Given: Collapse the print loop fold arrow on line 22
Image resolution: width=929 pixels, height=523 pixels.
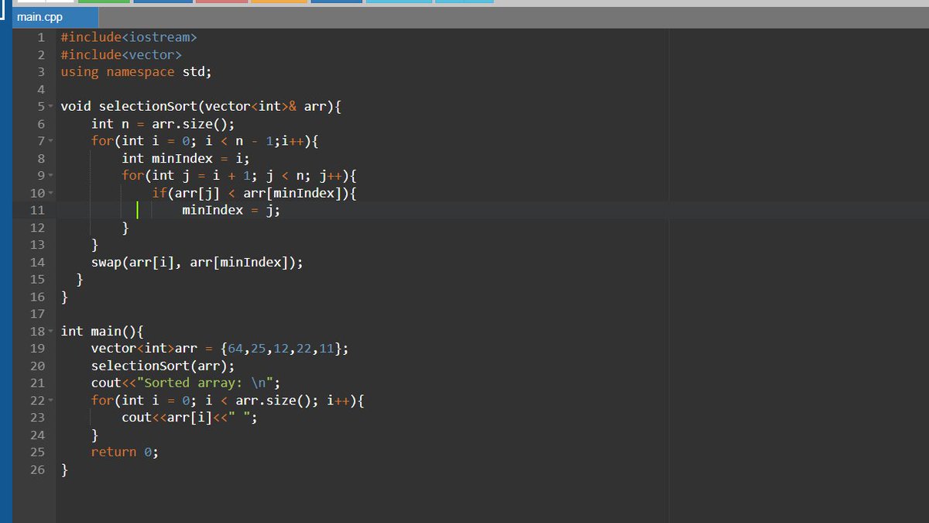Looking at the screenshot, I should [x=50, y=401].
